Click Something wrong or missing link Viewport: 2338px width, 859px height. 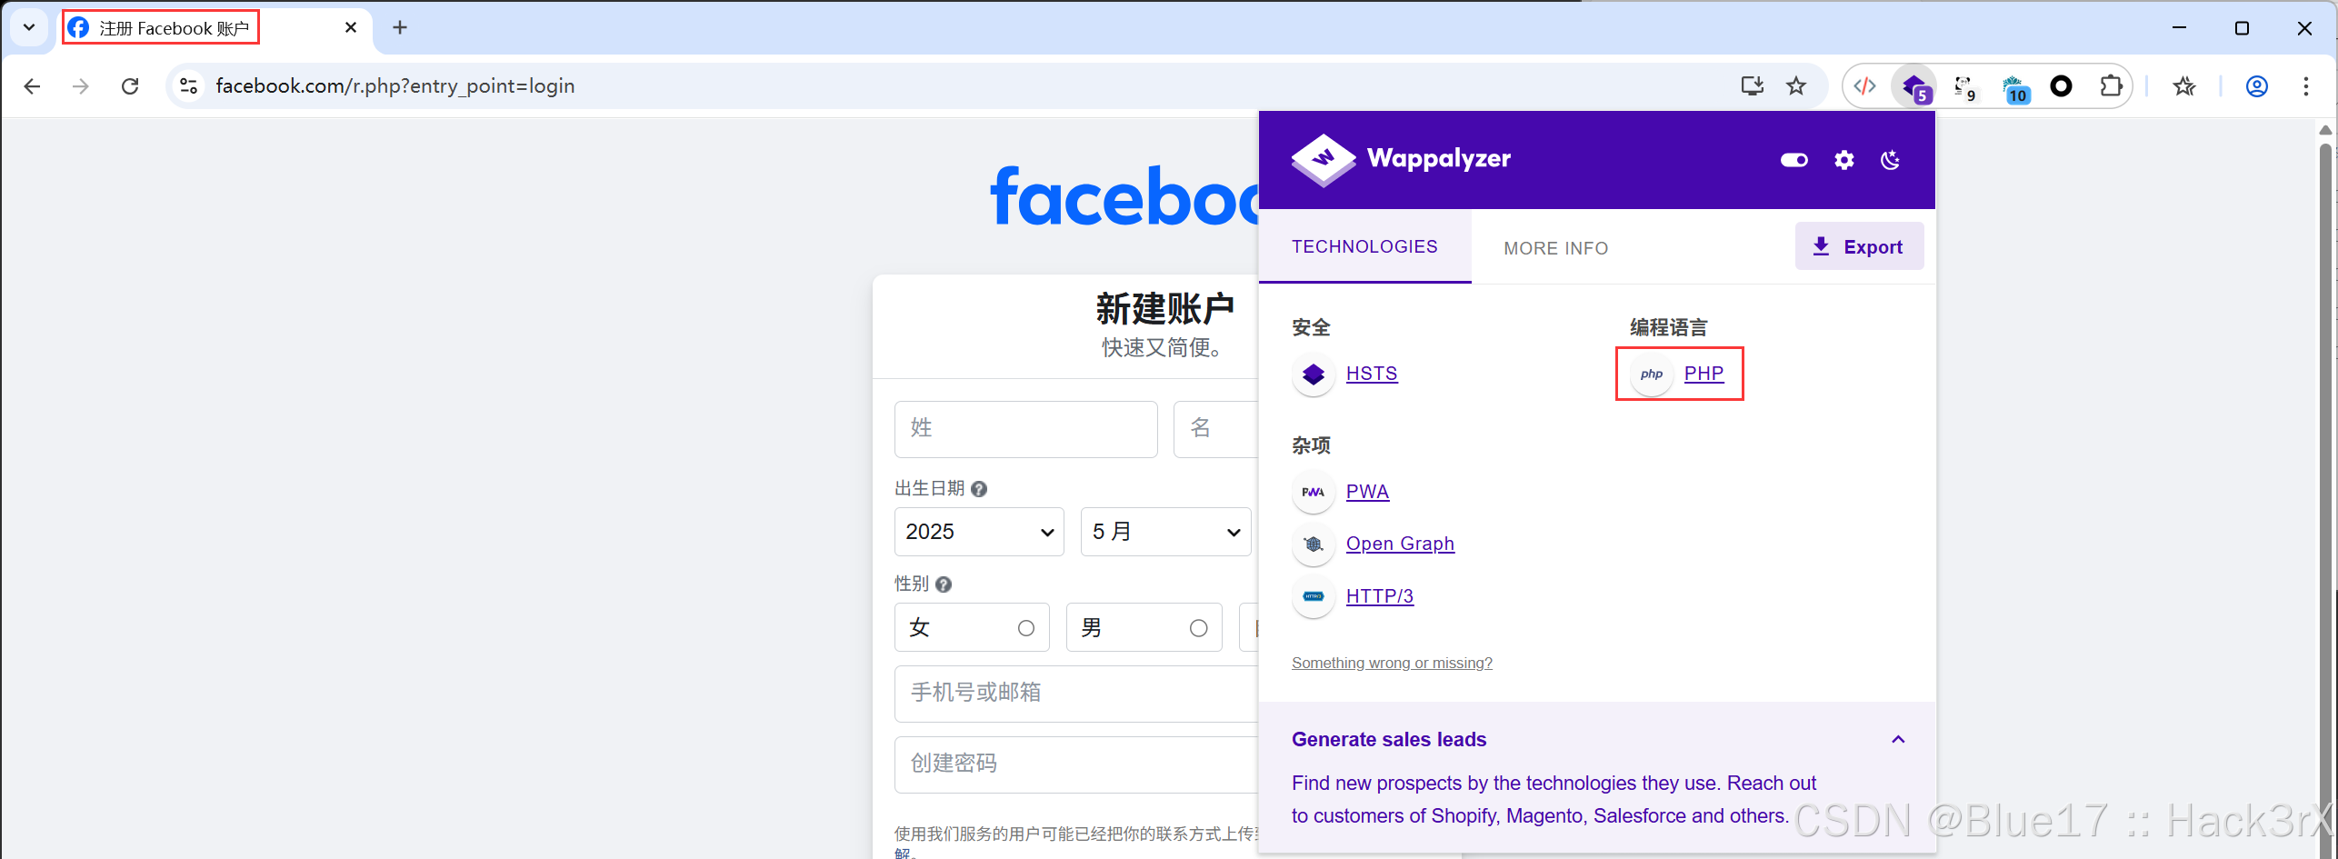[x=1392, y=663]
